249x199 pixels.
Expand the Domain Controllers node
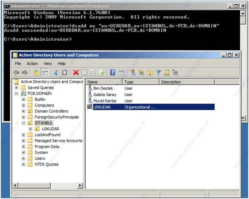23,111
